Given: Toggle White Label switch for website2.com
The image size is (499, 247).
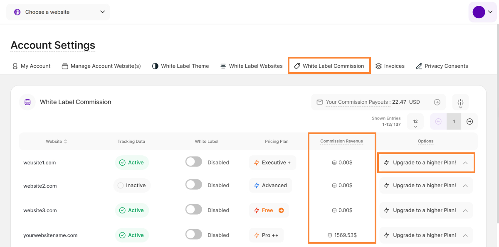Looking at the screenshot, I should [194, 185].
